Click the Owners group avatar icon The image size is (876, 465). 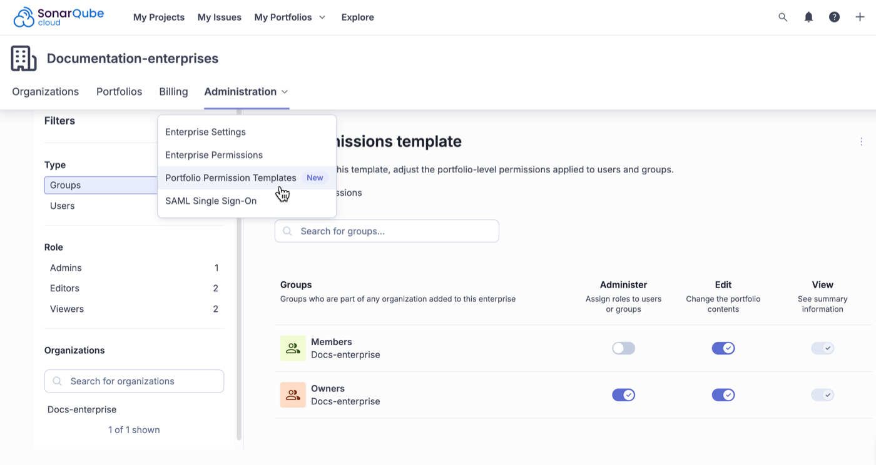pyautogui.click(x=293, y=394)
